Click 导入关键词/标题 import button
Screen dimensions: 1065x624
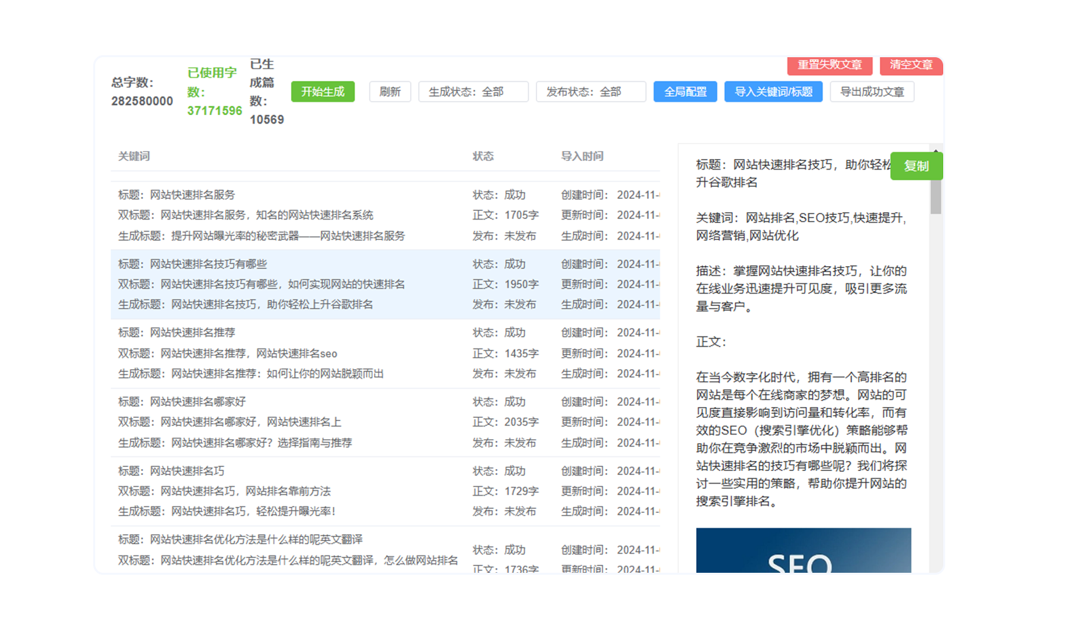773,92
